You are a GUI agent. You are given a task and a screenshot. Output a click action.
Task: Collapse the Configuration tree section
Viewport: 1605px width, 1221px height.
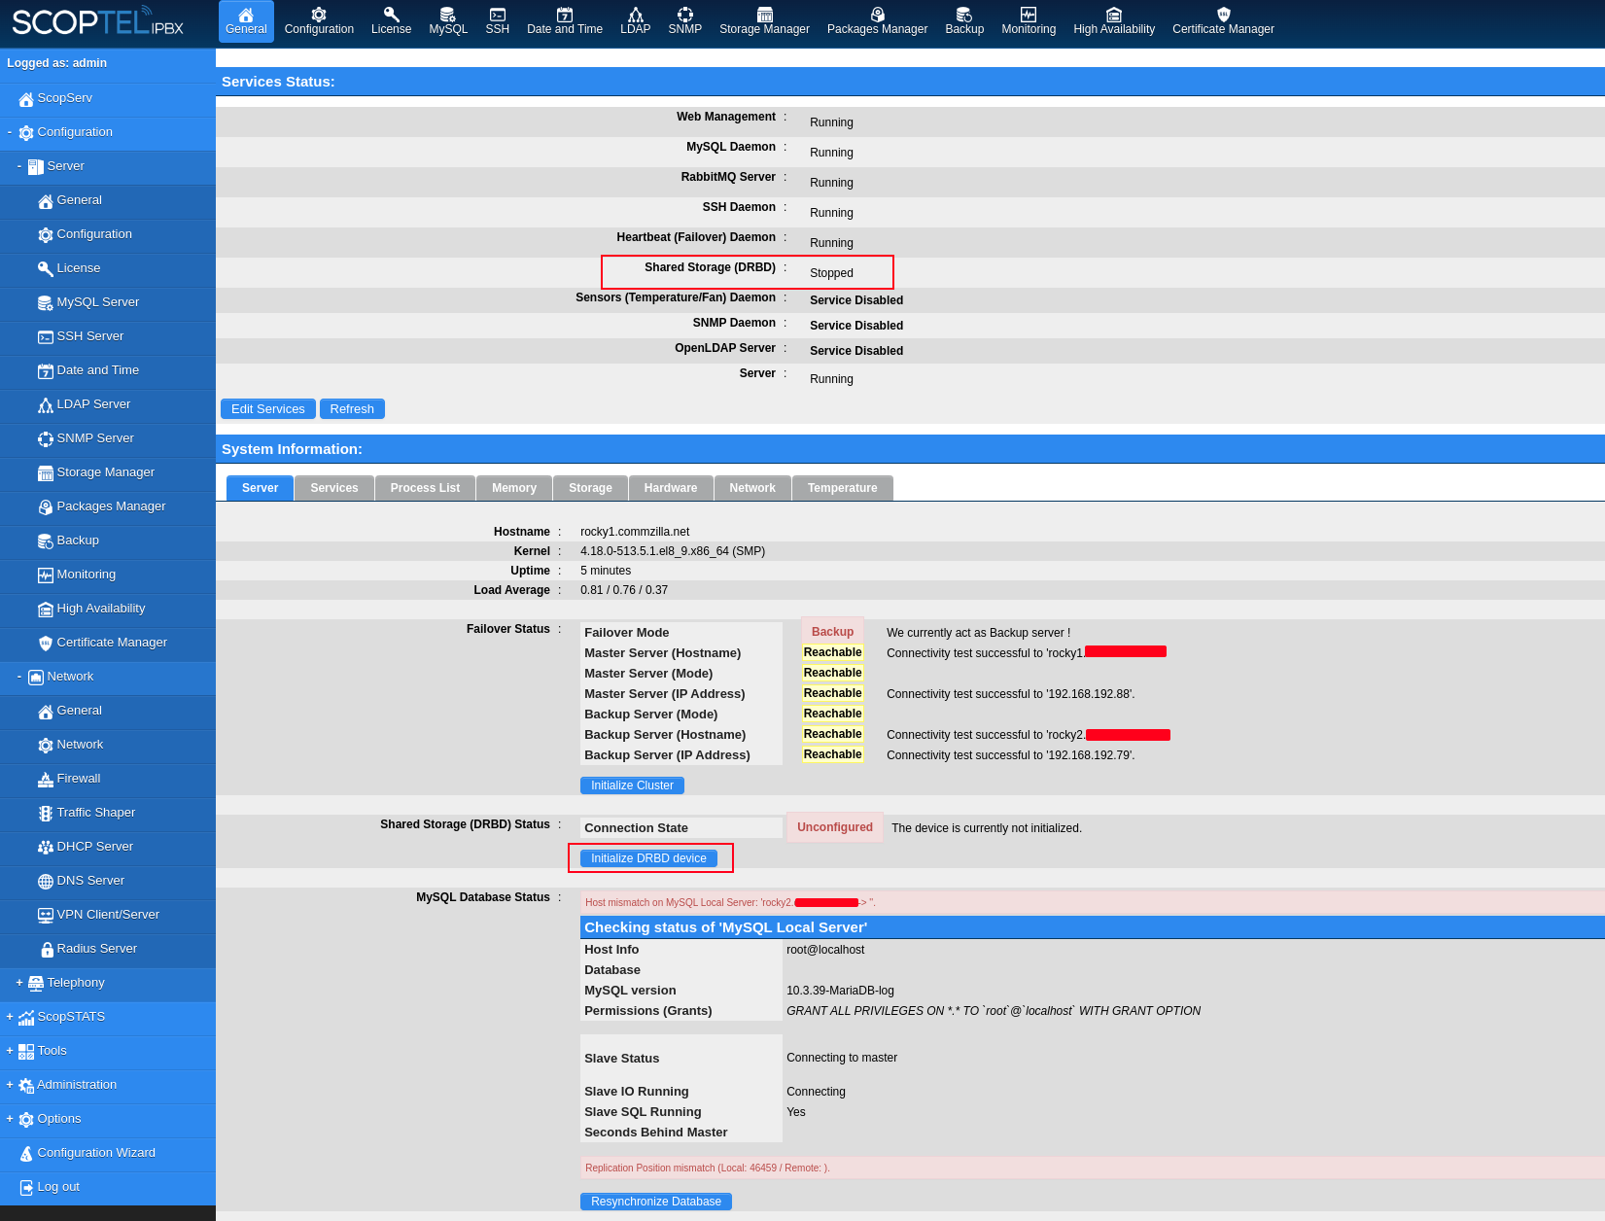click(x=10, y=132)
